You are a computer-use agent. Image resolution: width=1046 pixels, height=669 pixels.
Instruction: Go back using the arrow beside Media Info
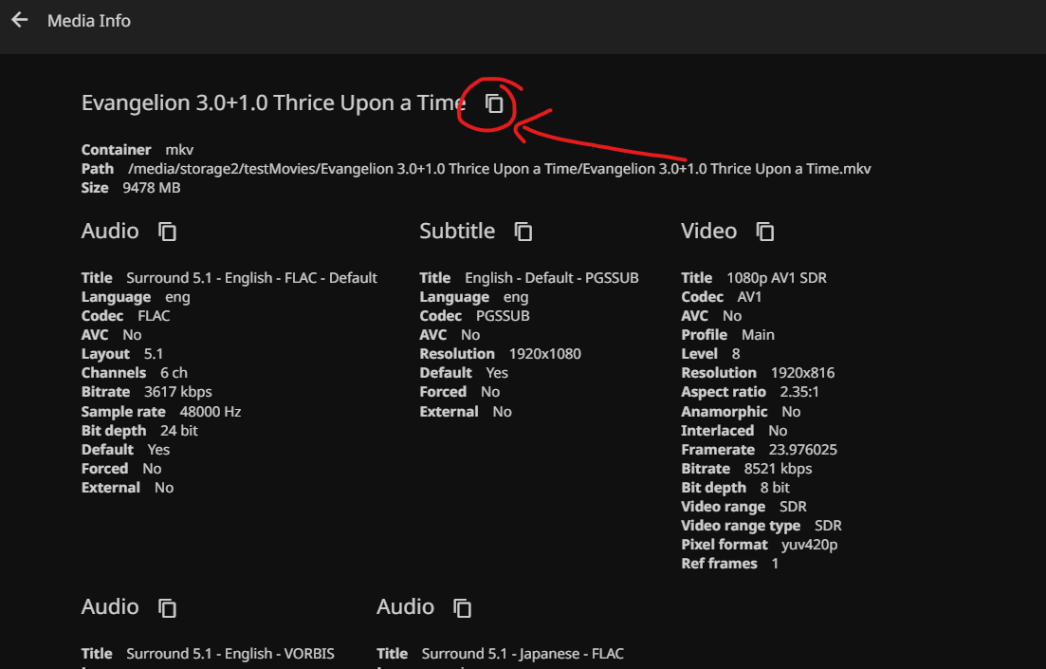point(20,20)
